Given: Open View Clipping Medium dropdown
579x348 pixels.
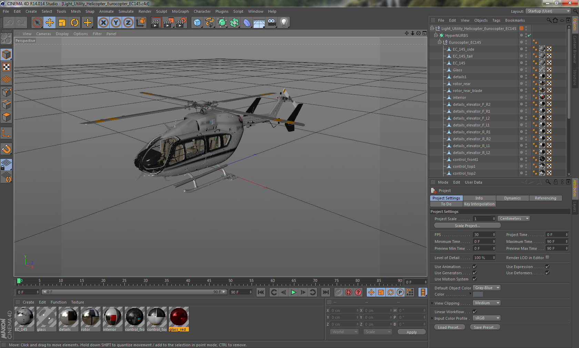Looking at the screenshot, I should [487, 303].
